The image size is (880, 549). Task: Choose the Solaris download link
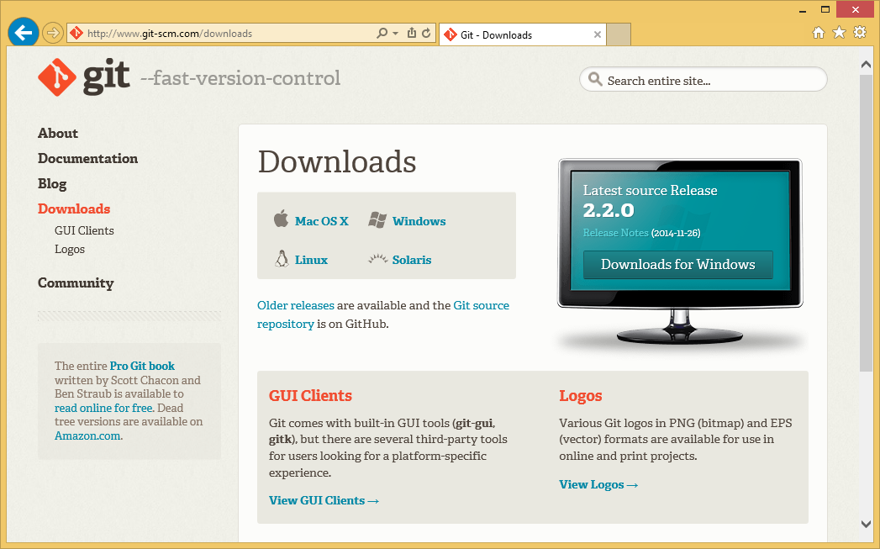pos(412,260)
